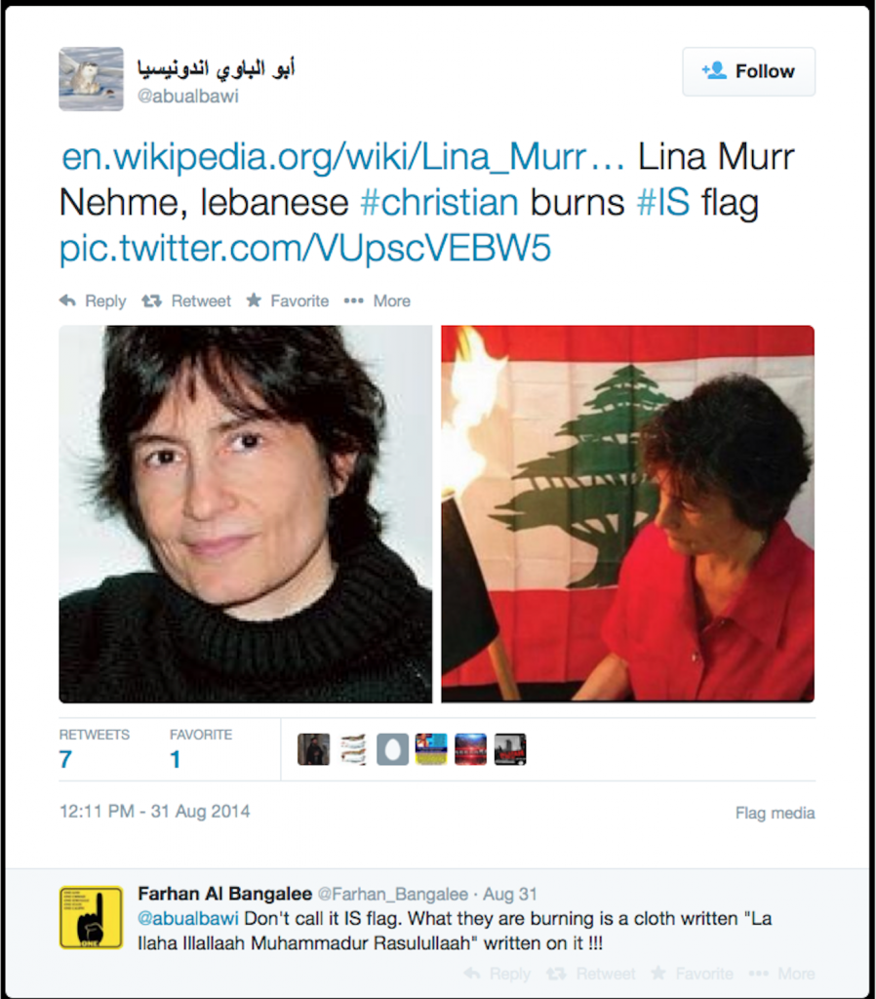
Task: Click the Flag media link
Action: tap(775, 813)
